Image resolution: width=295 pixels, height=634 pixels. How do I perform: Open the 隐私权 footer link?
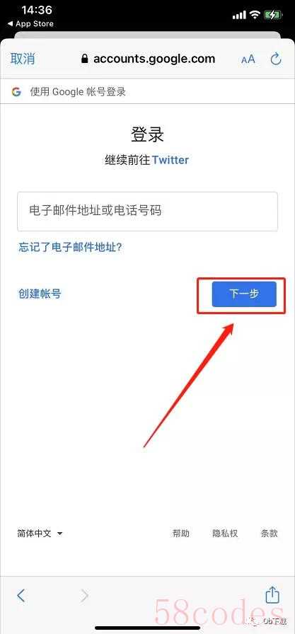click(225, 534)
